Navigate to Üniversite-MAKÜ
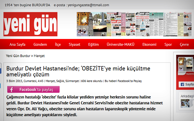 tap(121, 44)
